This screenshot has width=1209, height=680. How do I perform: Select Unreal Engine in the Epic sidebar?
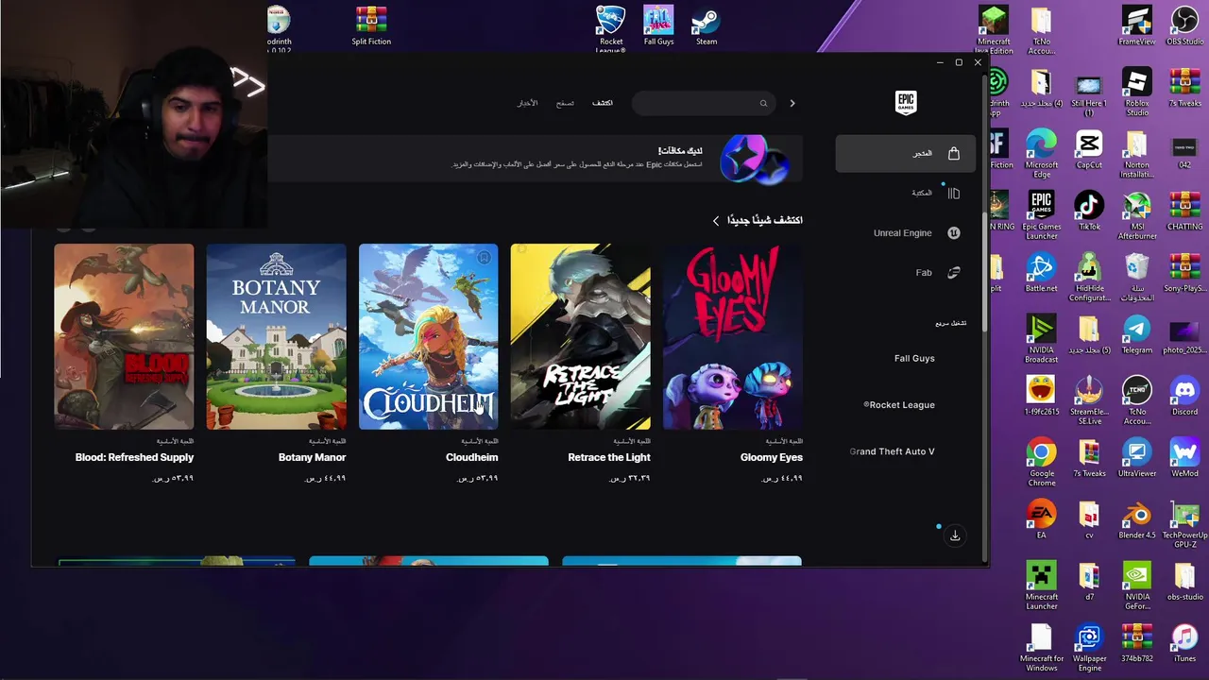[905, 233]
